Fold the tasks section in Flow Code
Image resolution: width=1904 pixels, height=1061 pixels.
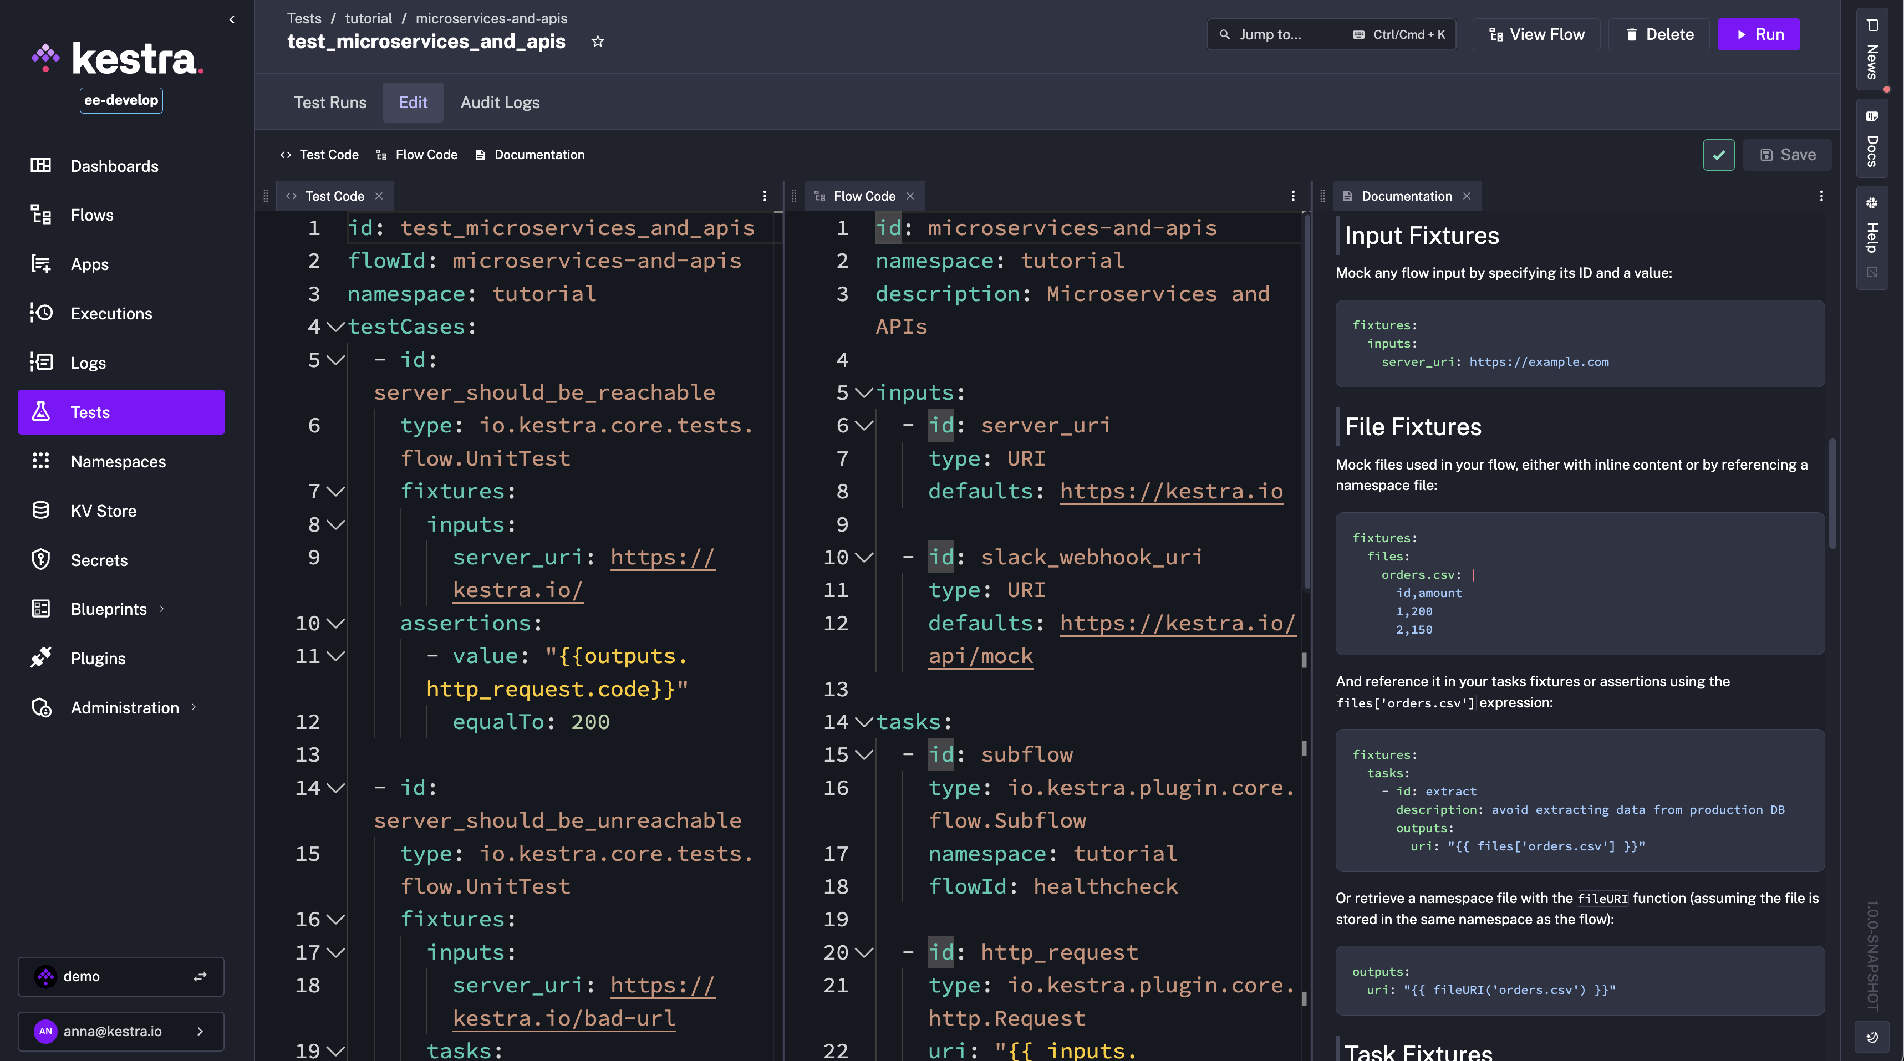[863, 722]
